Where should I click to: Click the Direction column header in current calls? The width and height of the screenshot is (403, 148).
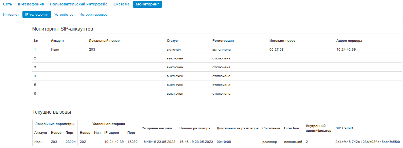(x=292, y=128)
